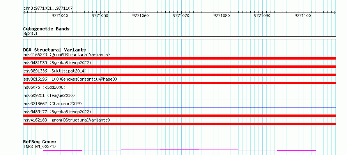
Task: Click the 9771040 ruler position label
Action: pyautogui.click(x=60, y=16)
